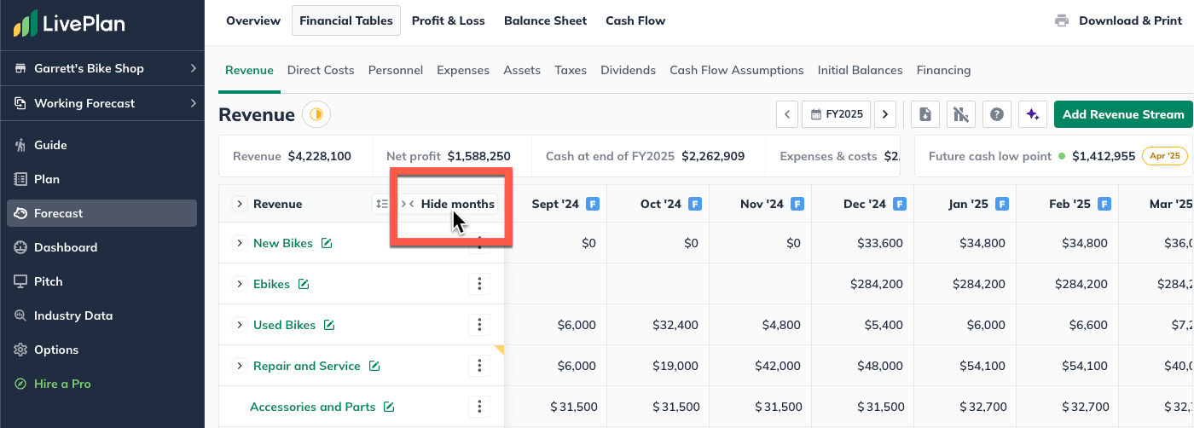Switch to Direct Costs sub-tab

tap(321, 70)
